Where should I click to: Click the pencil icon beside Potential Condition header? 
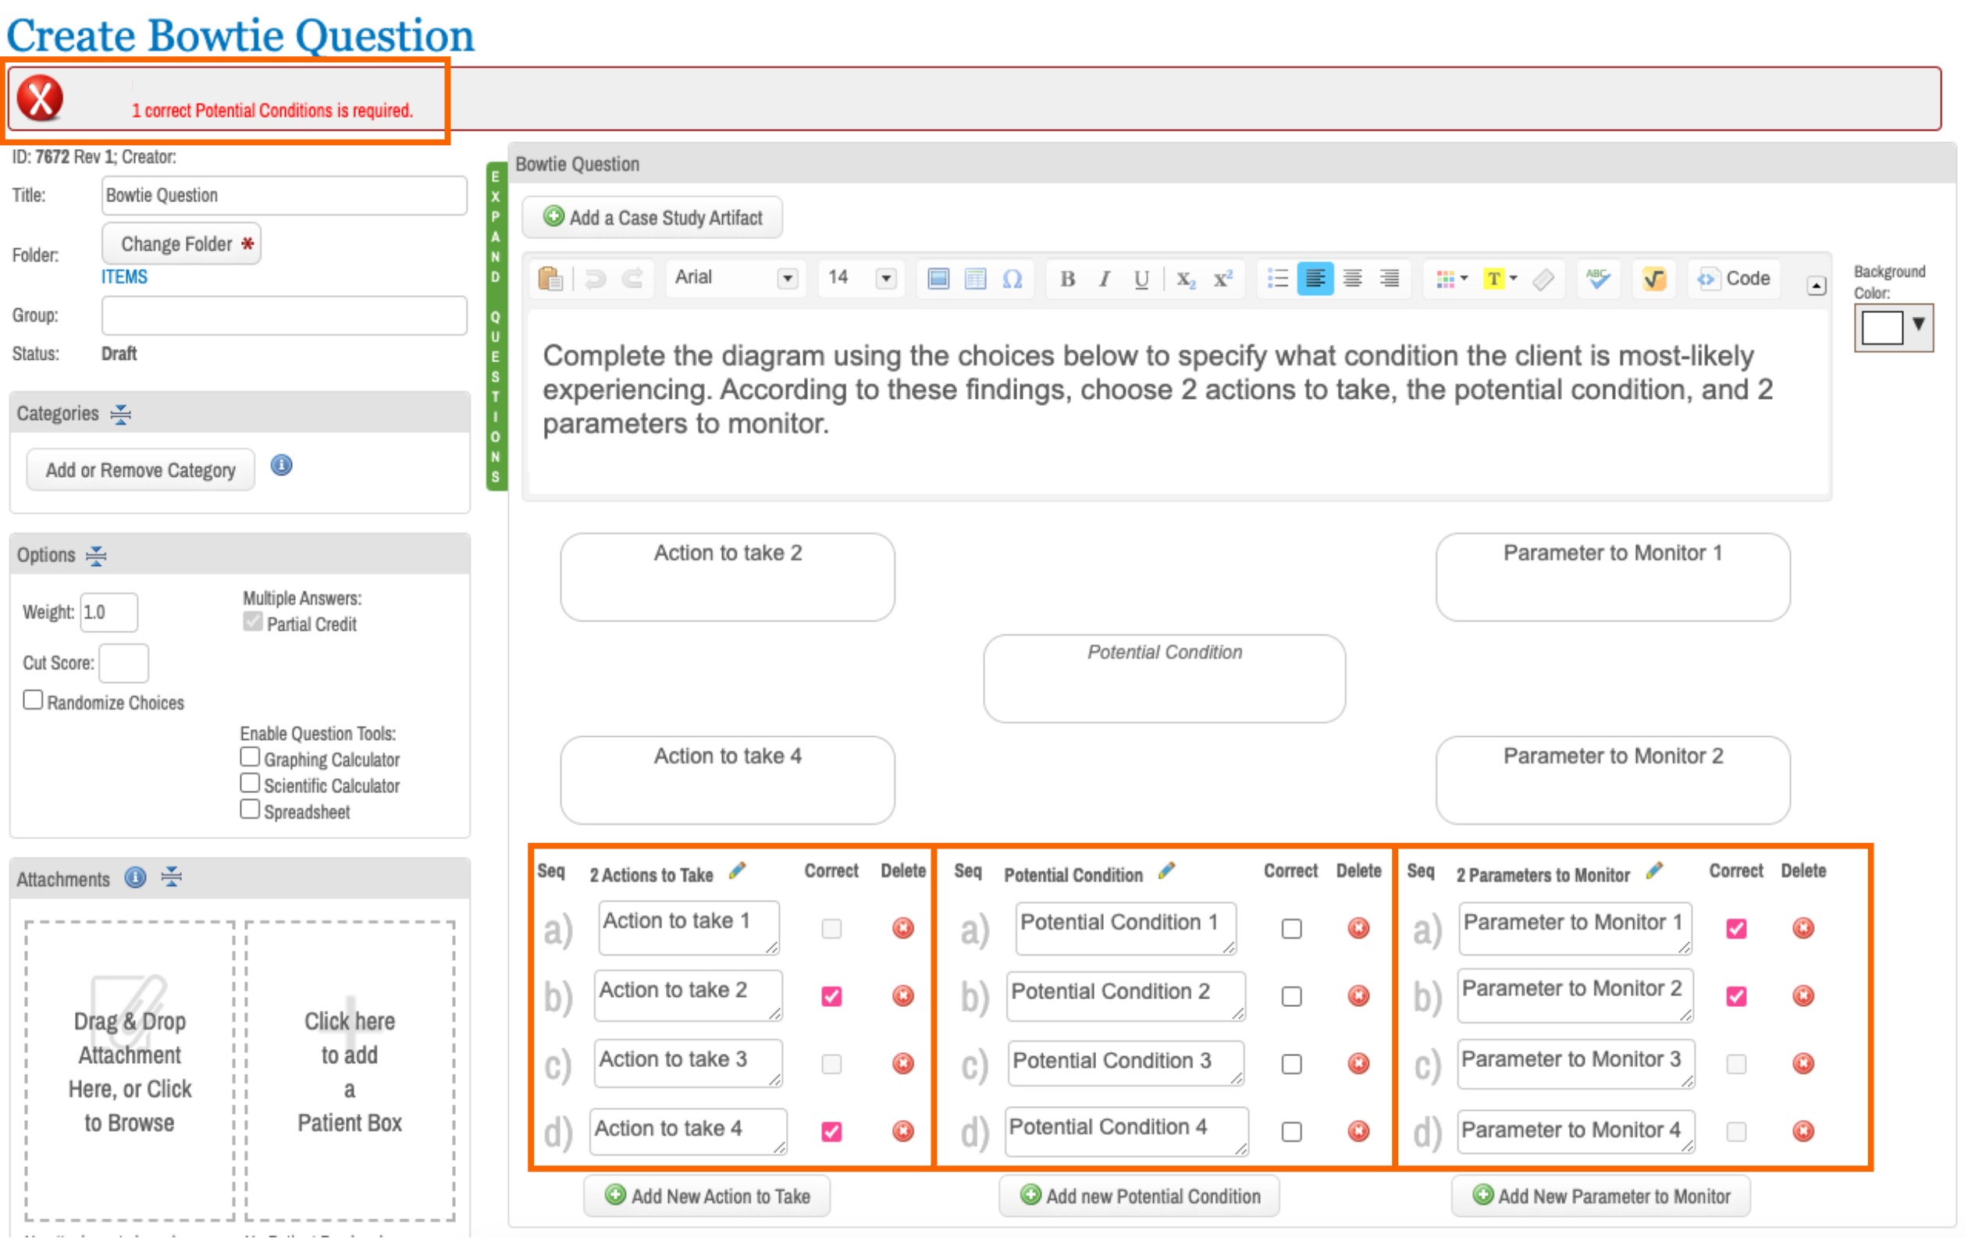tap(1166, 871)
